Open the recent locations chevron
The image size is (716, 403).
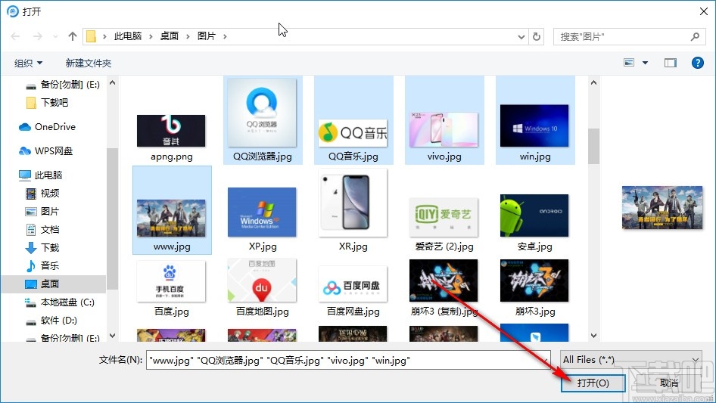tap(55, 36)
